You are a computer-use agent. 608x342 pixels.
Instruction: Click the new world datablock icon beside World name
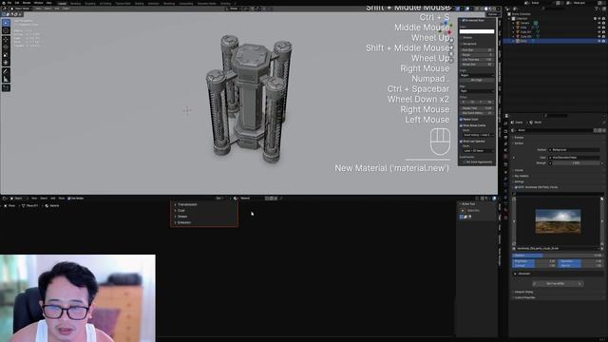coord(599,130)
